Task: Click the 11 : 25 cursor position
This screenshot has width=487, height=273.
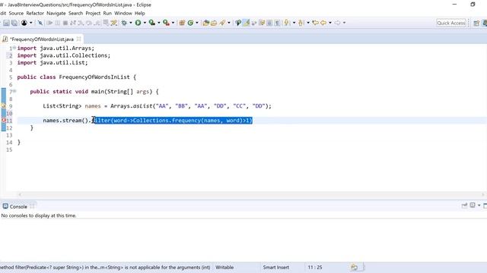Action: tap(315, 267)
